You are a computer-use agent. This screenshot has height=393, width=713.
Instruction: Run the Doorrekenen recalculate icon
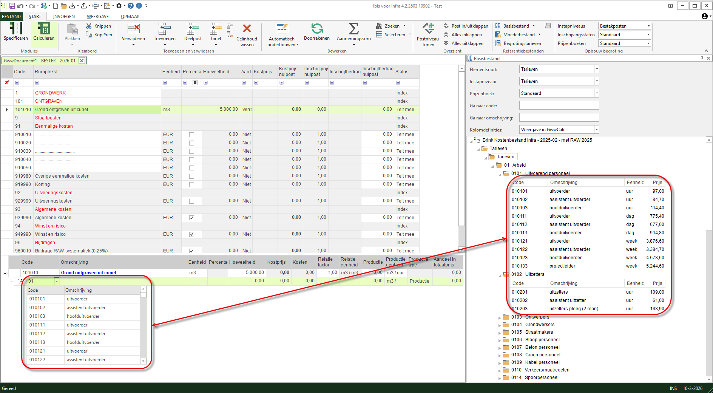point(316,29)
